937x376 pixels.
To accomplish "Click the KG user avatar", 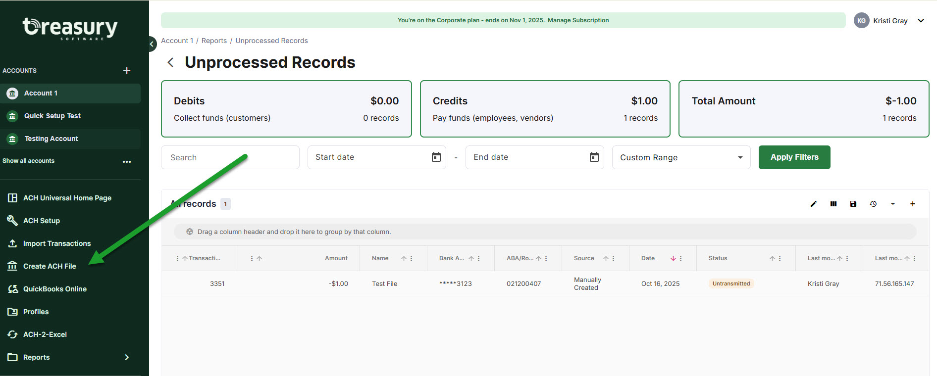I will (x=862, y=20).
